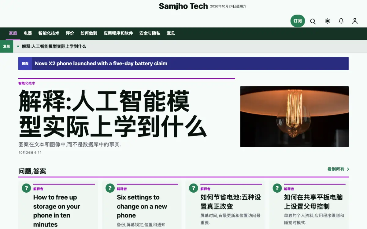The width and height of the screenshot is (367, 229).
Task: Open the 如何做到 navigation item
Action: click(x=89, y=33)
